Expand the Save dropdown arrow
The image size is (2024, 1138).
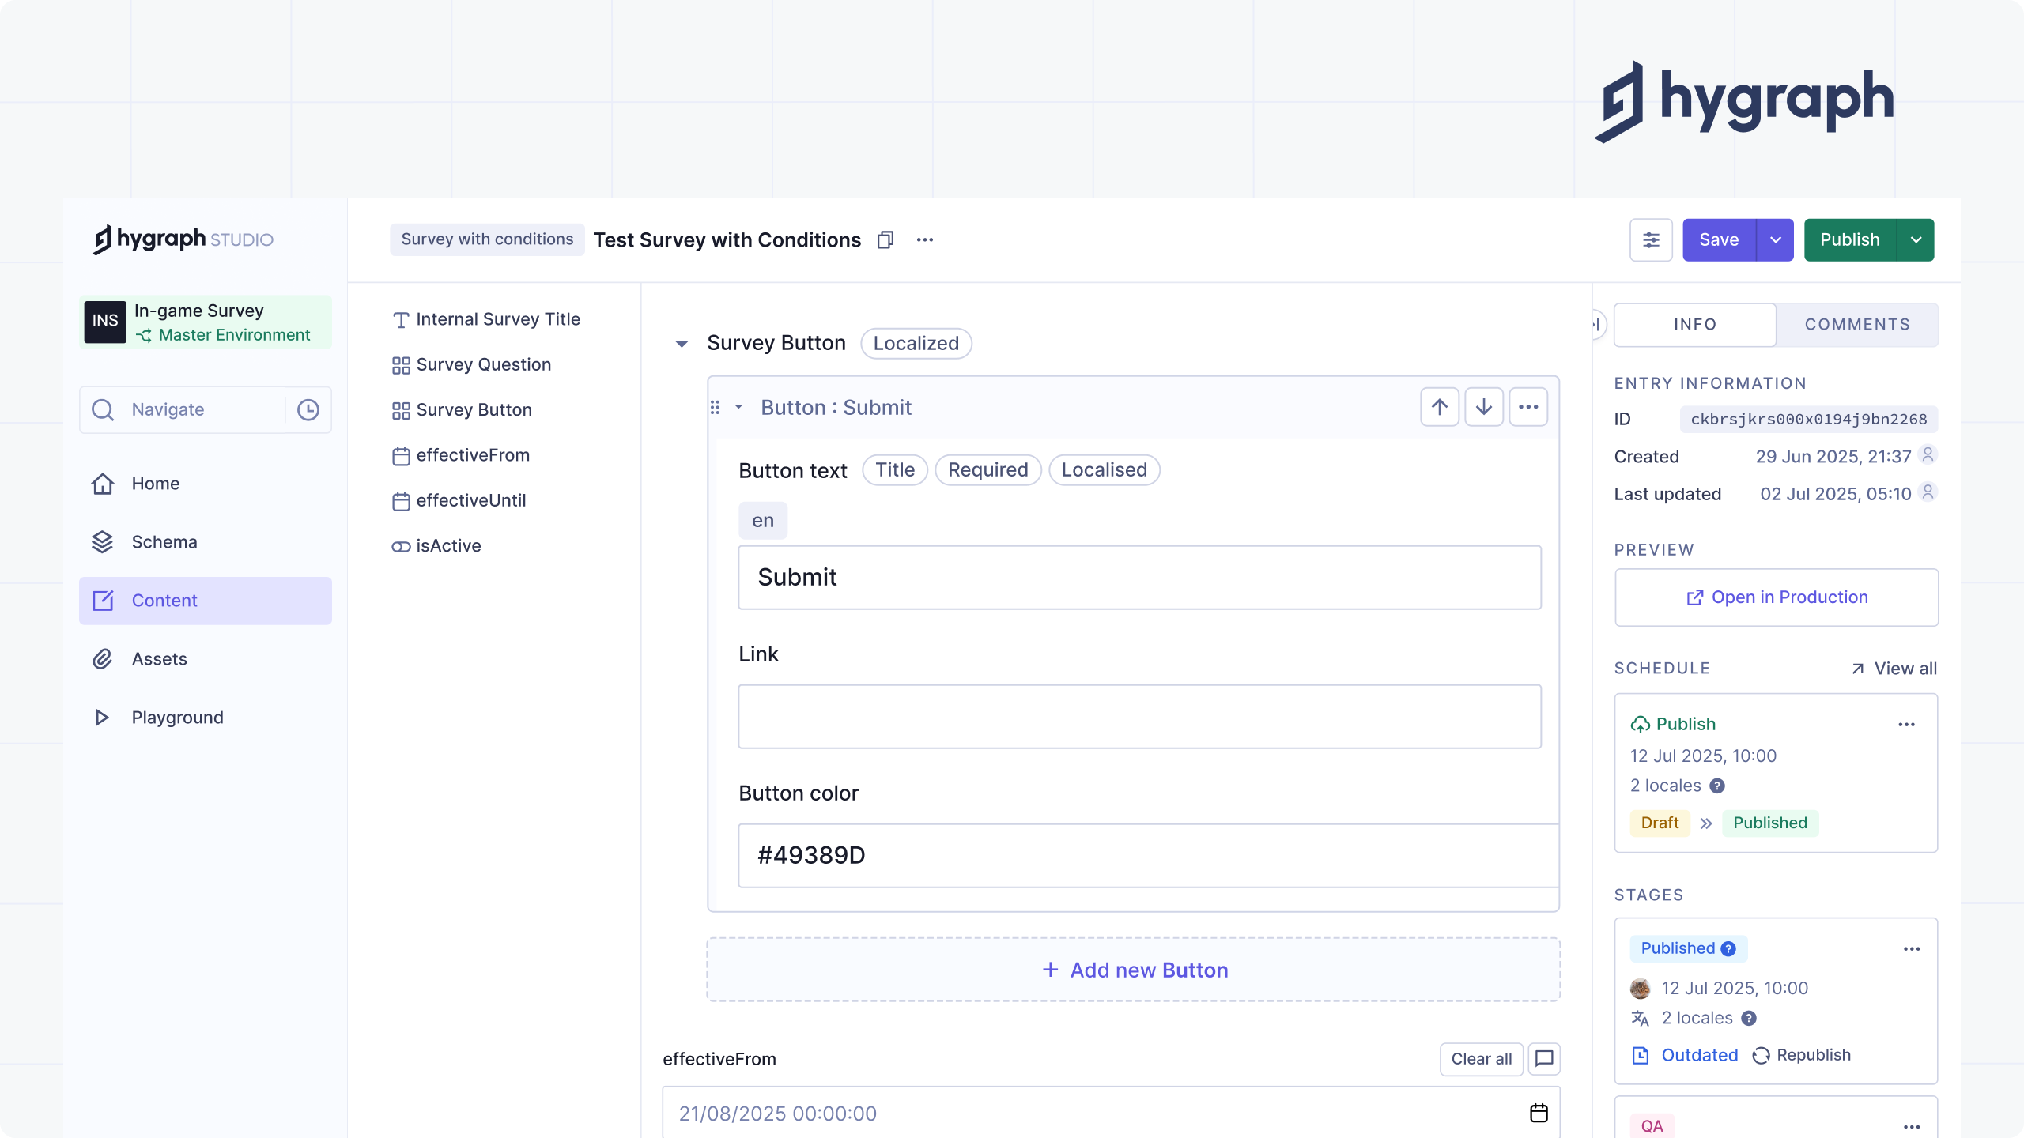point(1776,239)
